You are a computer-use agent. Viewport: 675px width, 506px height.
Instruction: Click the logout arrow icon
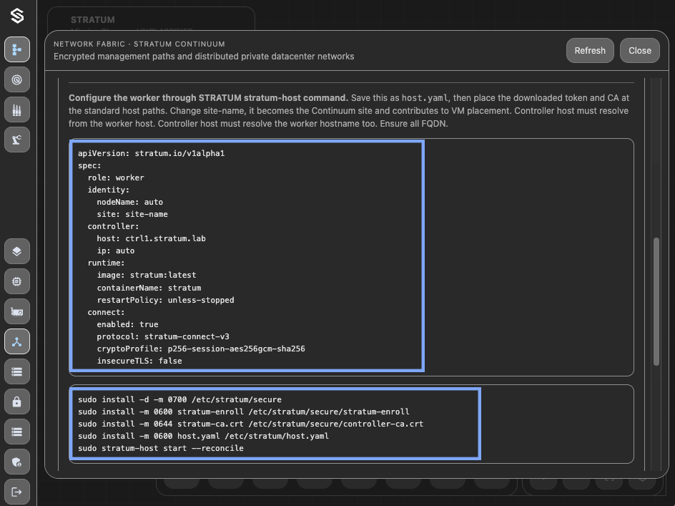pos(16,492)
